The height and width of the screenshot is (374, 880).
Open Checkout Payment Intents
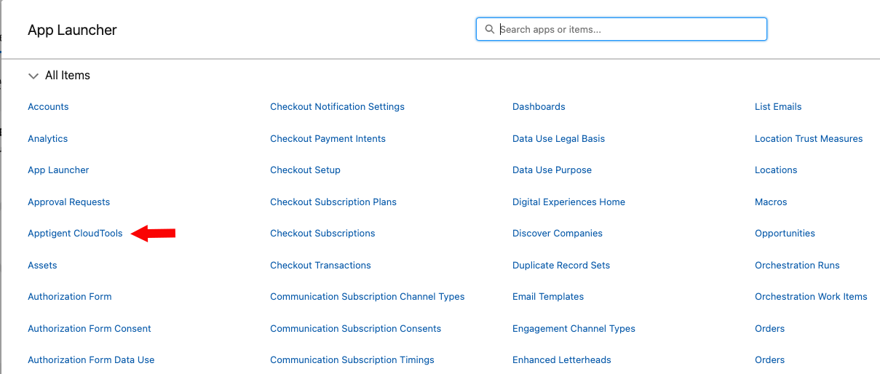pyautogui.click(x=328, y=139)
